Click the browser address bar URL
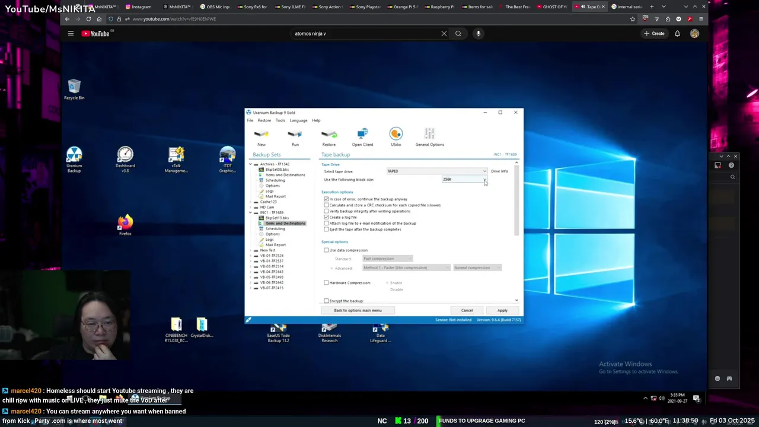759x427 pixels. (x=174, y=19)
